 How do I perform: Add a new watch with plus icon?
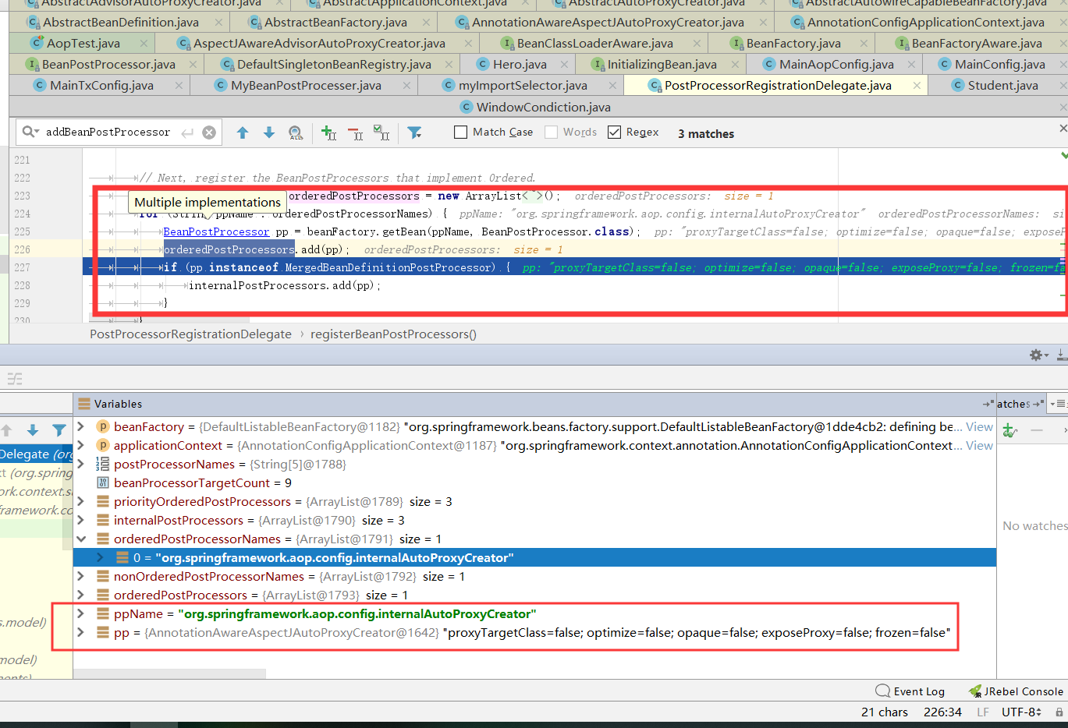pos(1009,430)
